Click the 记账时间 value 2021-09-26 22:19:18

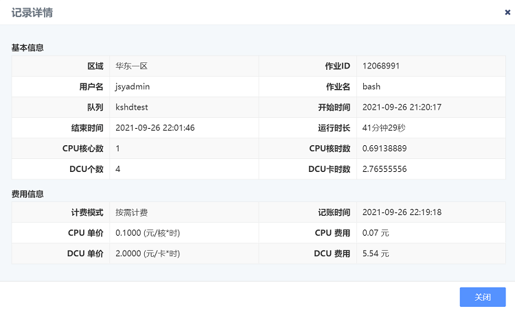pyautogui.click(x=402, y=212)
